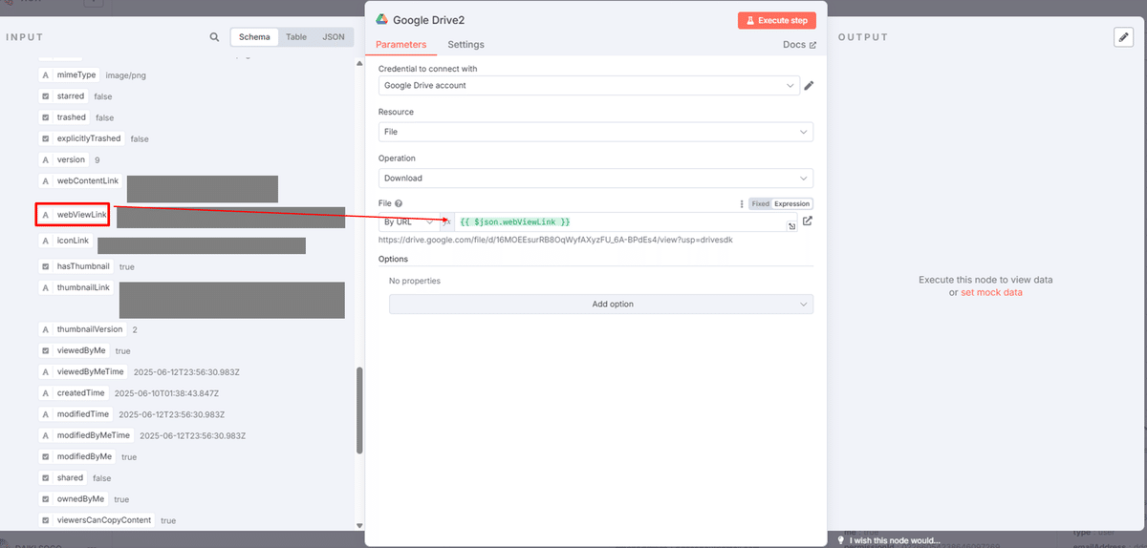Click the No properties text under Options

(x=414, y=281)
